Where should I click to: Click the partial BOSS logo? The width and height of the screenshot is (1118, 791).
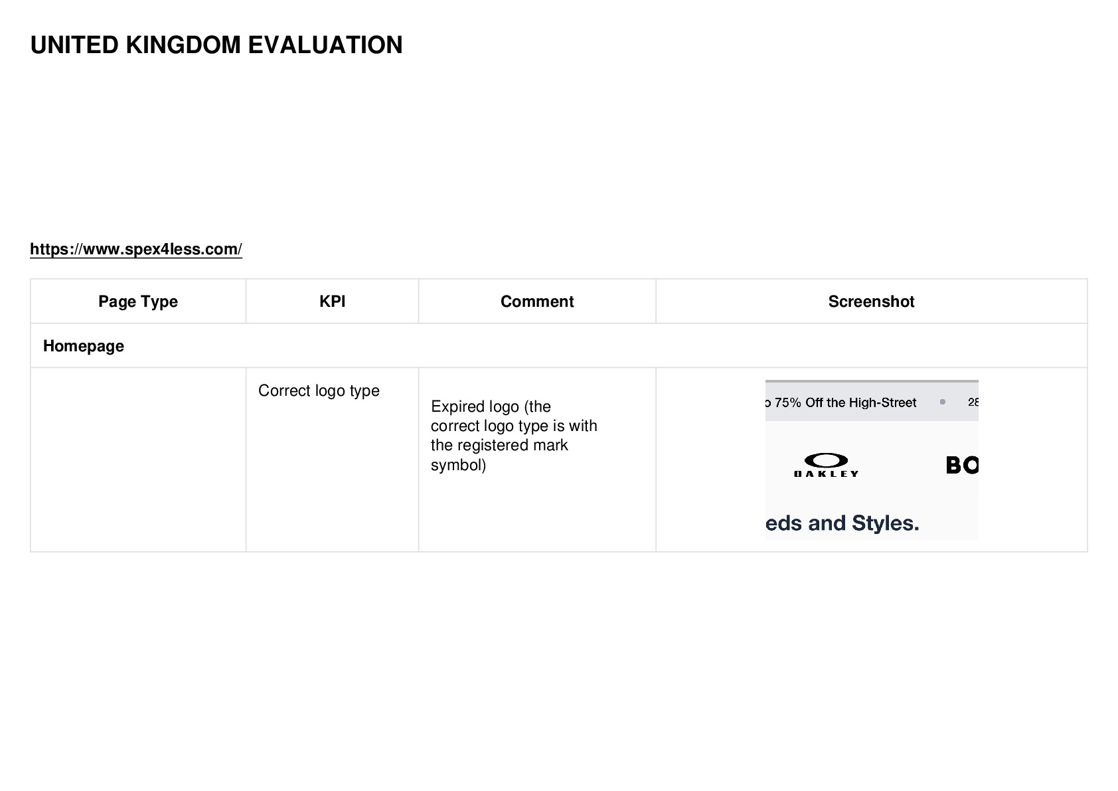(962, 465)
